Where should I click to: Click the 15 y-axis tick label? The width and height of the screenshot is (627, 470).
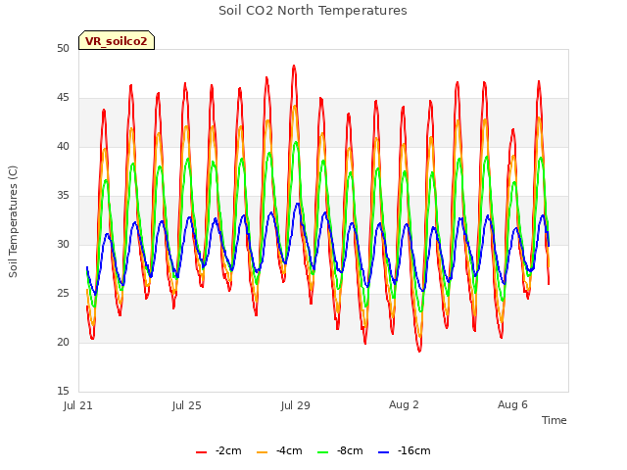tap(63, 392)
